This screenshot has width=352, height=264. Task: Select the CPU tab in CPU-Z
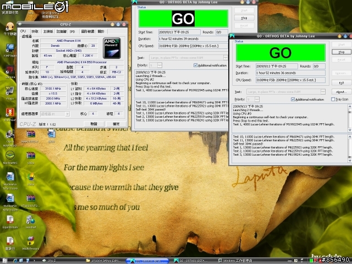[23, 31]
